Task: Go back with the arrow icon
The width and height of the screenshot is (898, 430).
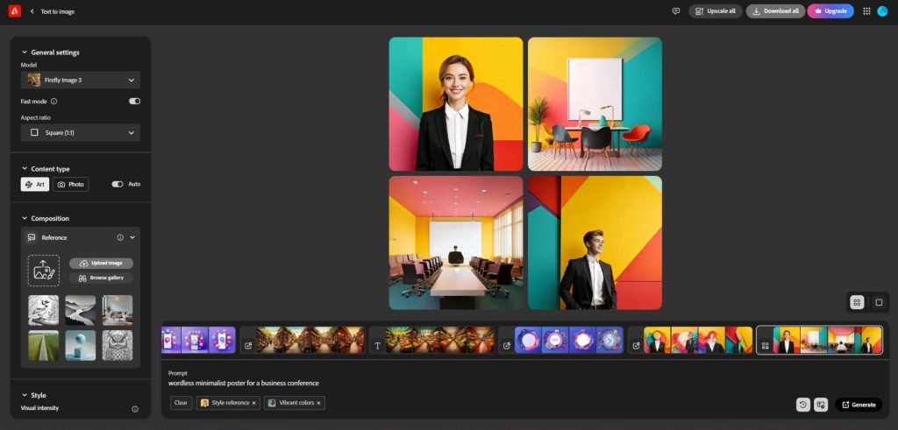Action: pyautogui.click(x=32, y=11)
